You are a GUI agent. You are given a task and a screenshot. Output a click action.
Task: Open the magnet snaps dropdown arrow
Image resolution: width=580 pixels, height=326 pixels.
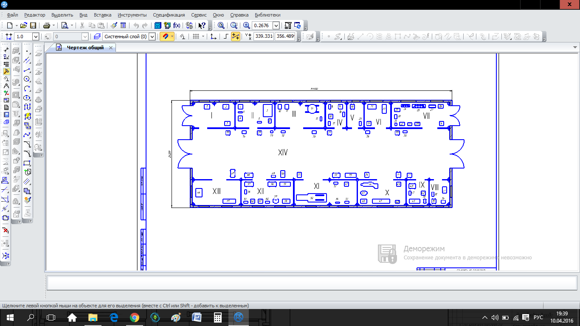pos(172,37)
